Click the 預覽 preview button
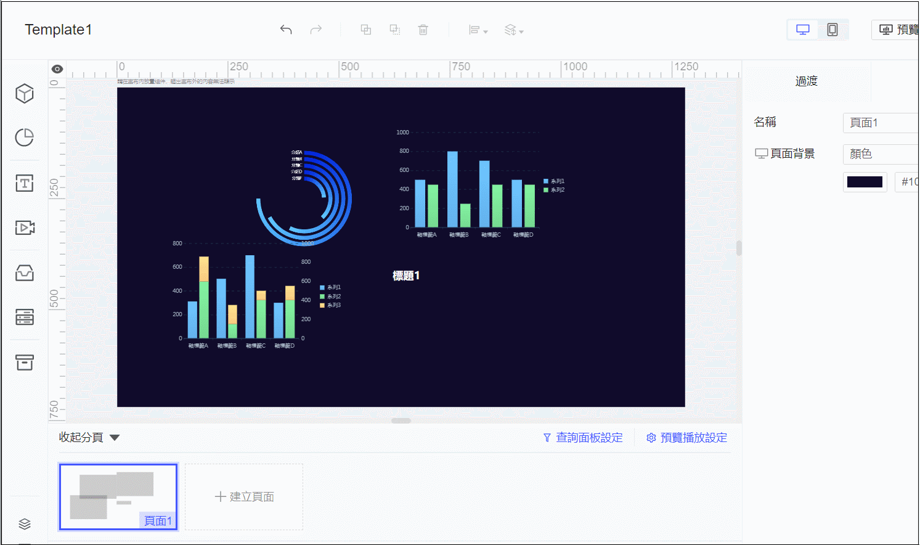 (896, 30)
